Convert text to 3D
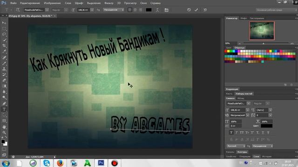This screenshot has height=167, width=298. [x=205, y=10]
